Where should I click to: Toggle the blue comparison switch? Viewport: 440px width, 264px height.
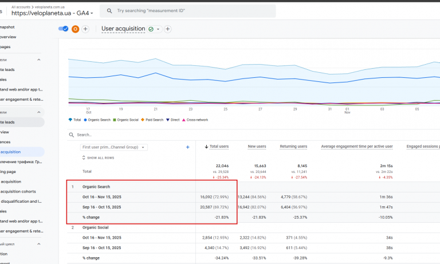(x=63, y=29)
